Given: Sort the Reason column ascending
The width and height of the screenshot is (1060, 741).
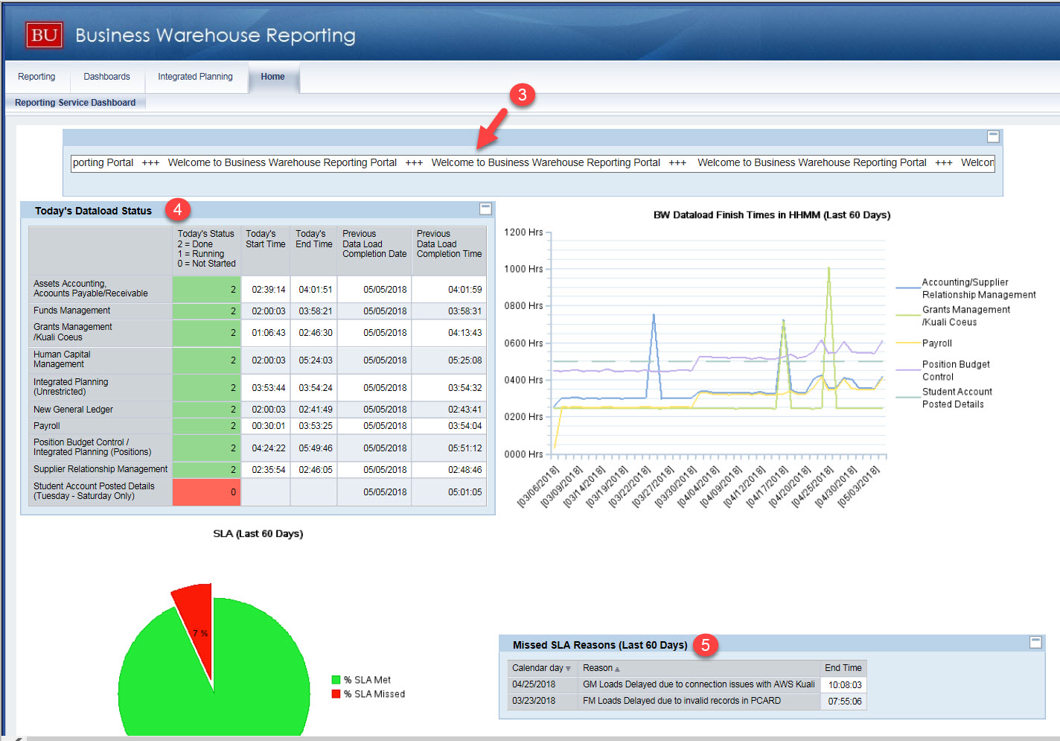Looking at the screenshot, I should point(617,669).
